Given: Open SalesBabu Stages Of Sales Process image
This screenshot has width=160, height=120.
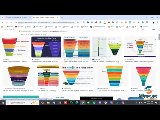Looking at the screenshot, I should point(140,47).
